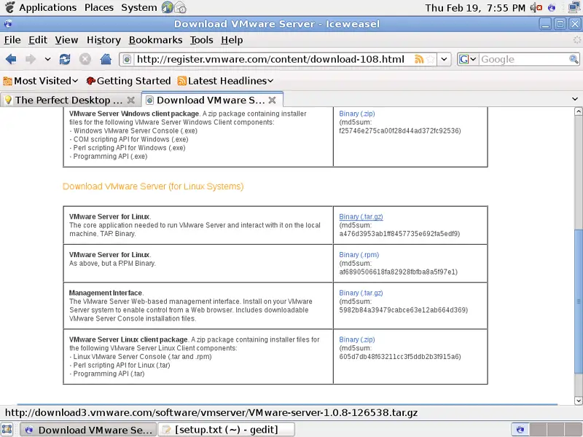This screenshot has width=583, height=437.
Task: Click text 'As above, but a RPM Binary.'
Action: (112, 264)
